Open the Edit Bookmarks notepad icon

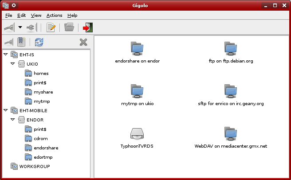click(51, 27)
